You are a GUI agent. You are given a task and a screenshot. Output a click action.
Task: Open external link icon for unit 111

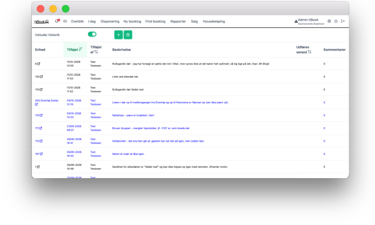point(41,128)
